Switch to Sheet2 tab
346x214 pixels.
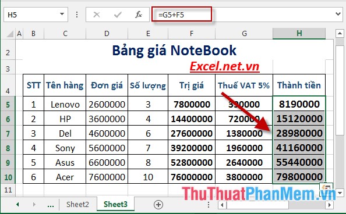pos(77,205)
